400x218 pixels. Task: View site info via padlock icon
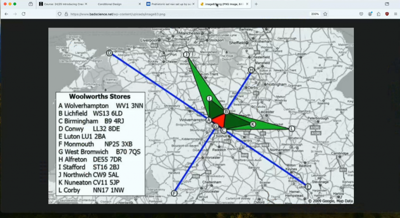pyautogui.click(x=66, y=14)
